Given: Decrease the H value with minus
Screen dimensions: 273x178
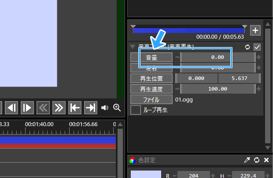Looking at the screenshot, I should [229, 176].
